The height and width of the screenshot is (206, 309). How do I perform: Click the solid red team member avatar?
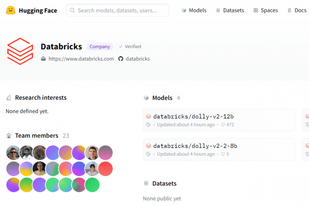point(105,168)
